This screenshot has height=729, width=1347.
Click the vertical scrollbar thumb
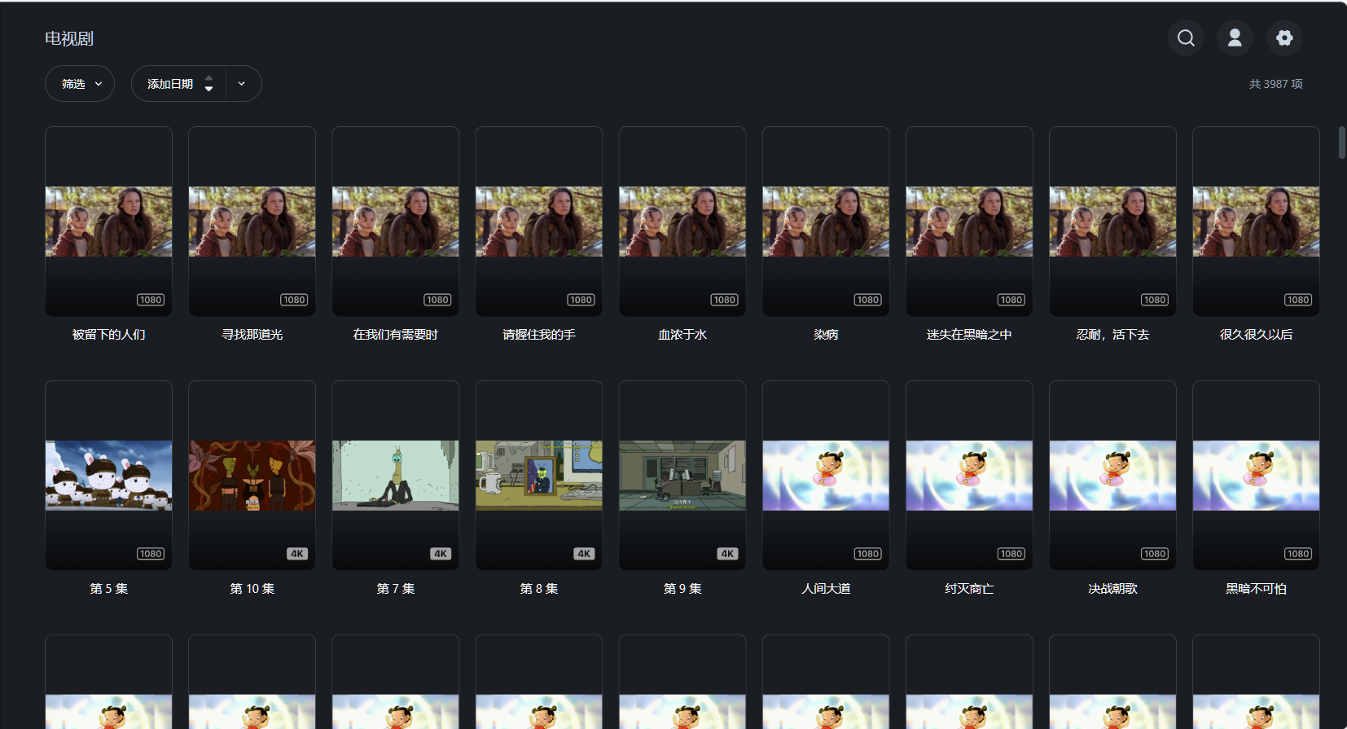pos(1342,143)
